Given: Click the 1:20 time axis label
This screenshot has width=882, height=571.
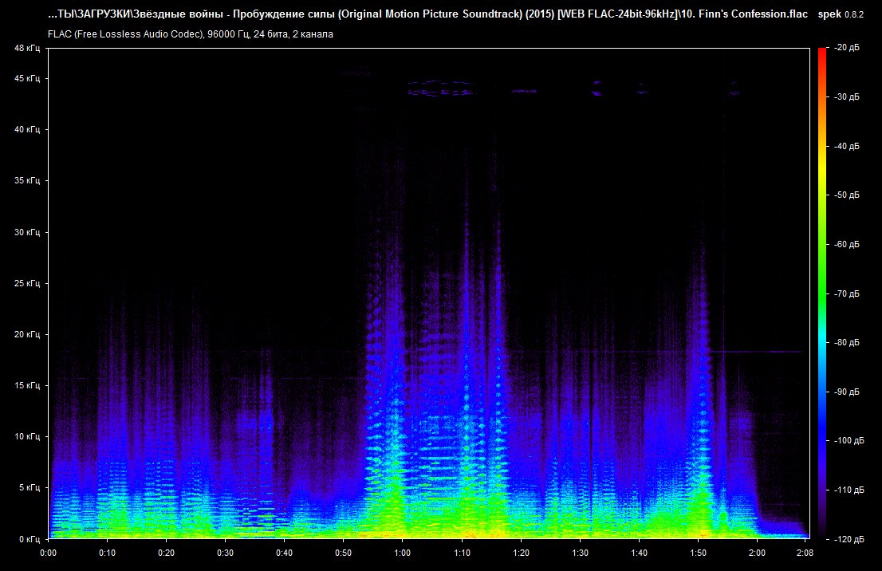Looking at the screenshot, I should pyautogui.click(x=521, y=552).
